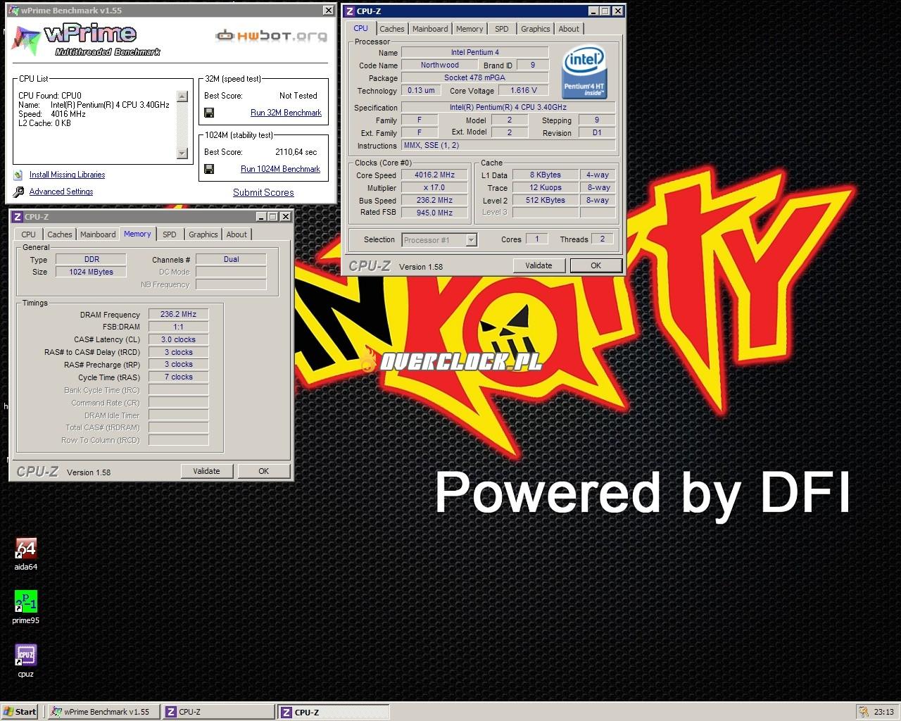This screenshot has height=721, width=901.
Task: Click the Run 1024M Benchmark link
Action: click(x=280, y=169)
